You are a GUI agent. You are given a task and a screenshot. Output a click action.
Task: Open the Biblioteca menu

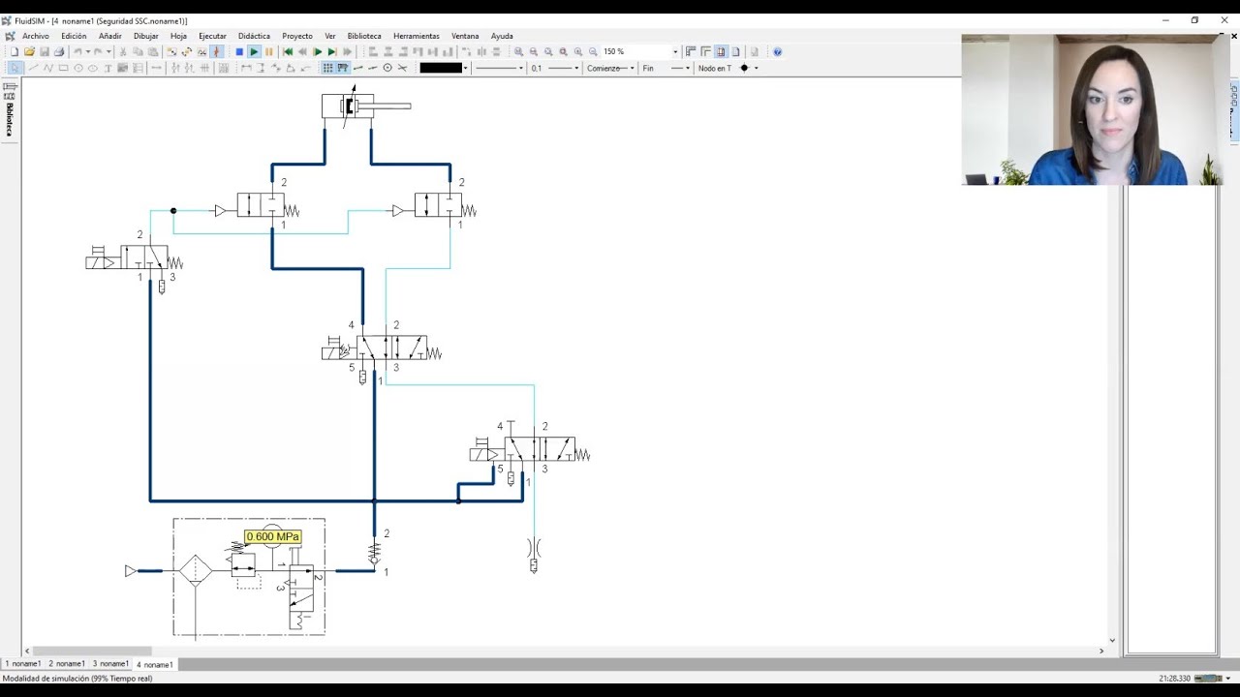coord(364,36)
